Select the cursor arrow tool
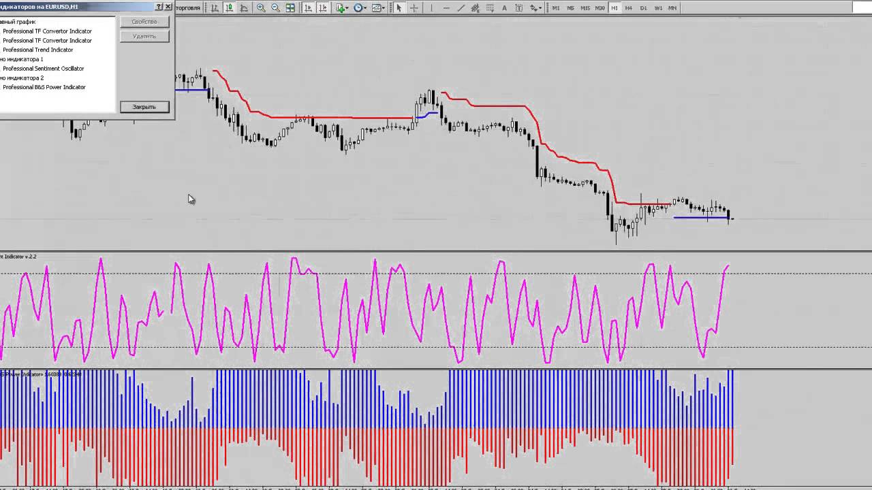The width and height of the screenshot is (872, 490). [399, 8]
